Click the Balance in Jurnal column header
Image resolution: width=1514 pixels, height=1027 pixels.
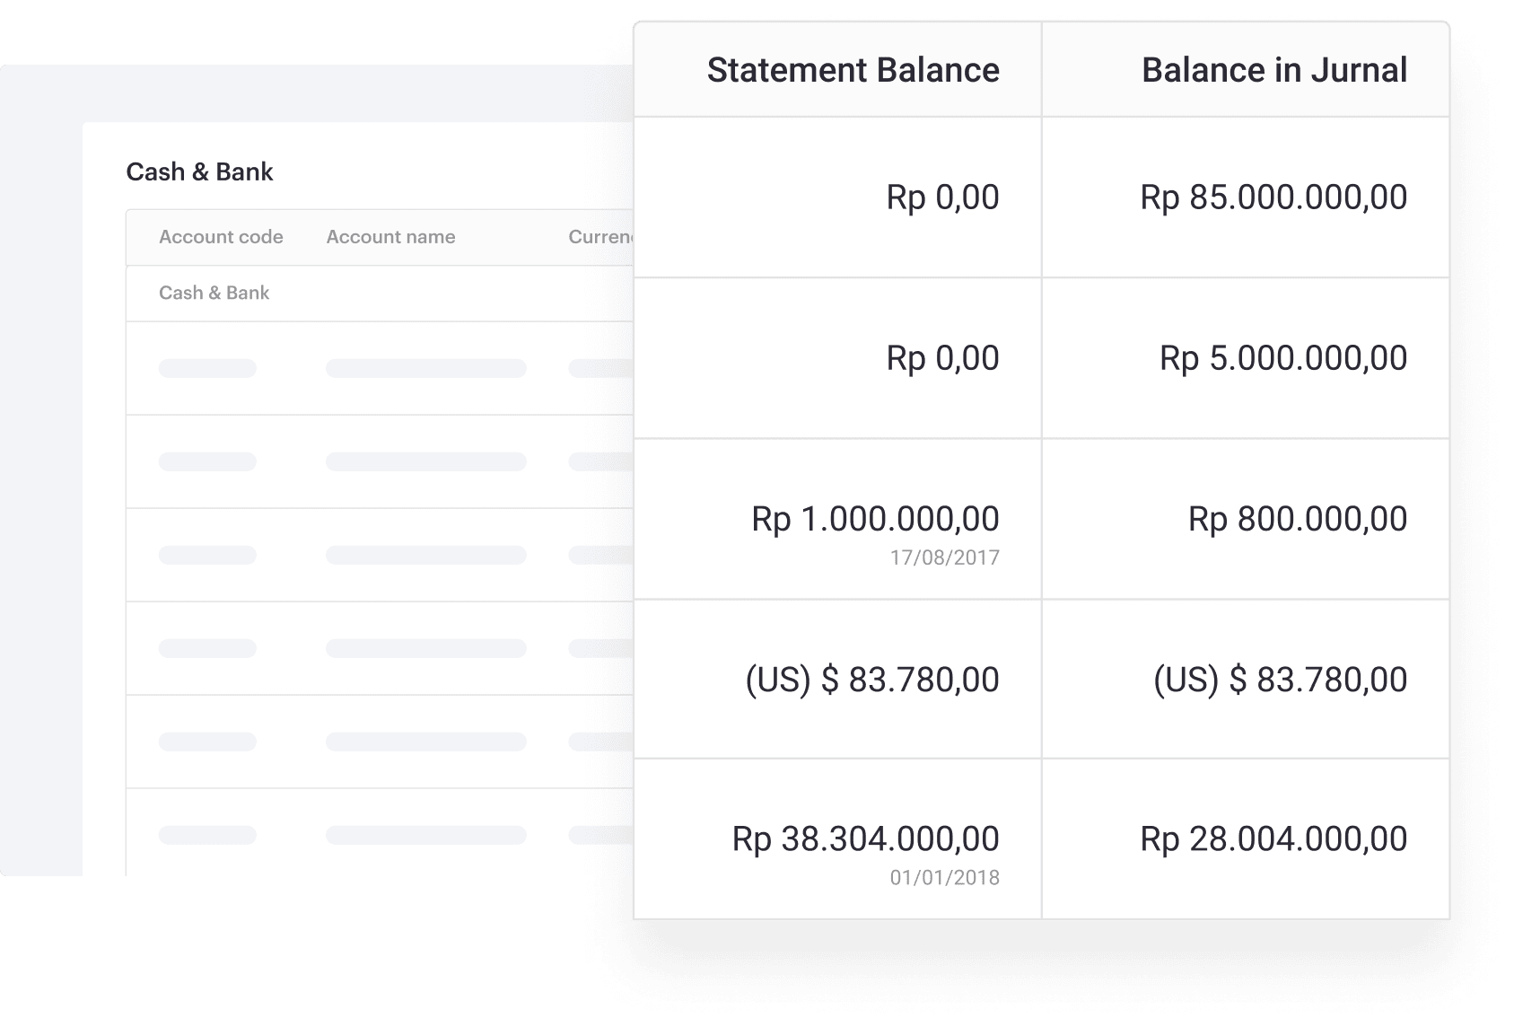(x=1273, y=70)
